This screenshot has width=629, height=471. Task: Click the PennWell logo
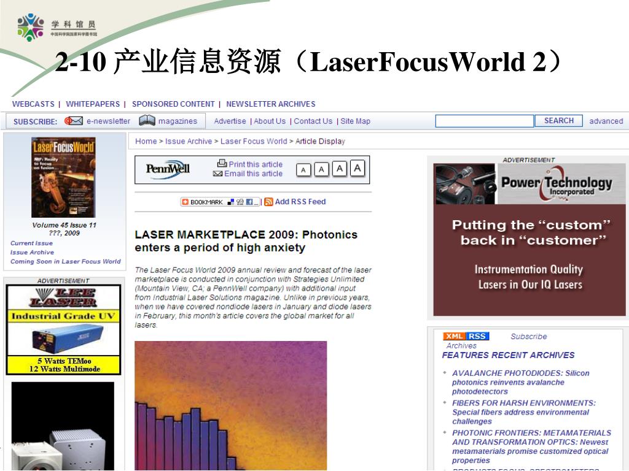pyautogui.click(x=168, y=169)
